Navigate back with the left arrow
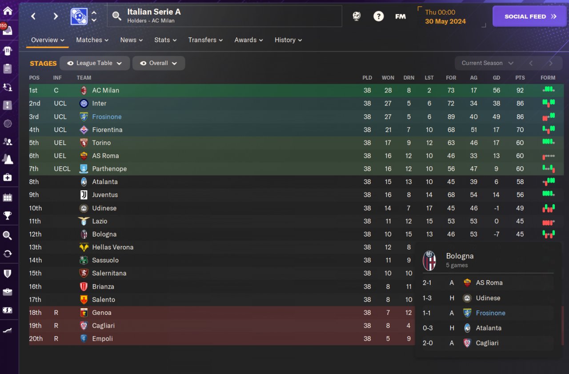Screen dimensions: 569x374 point(33,16)
